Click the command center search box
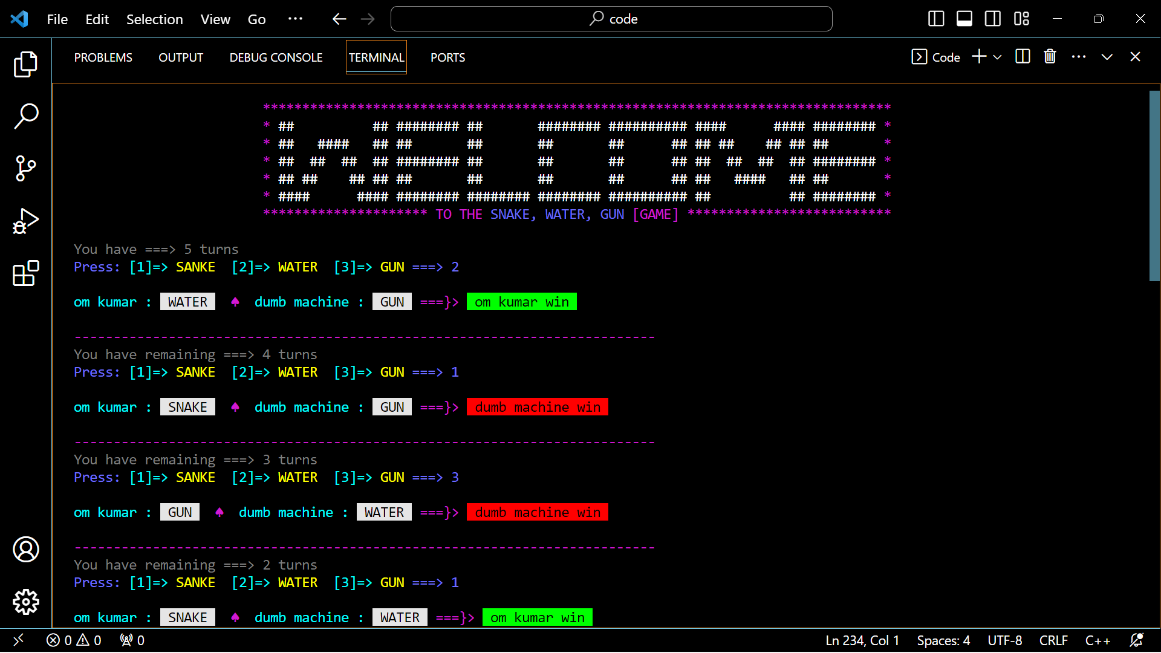The image size is (1161, 653). [x=611, y=19]
